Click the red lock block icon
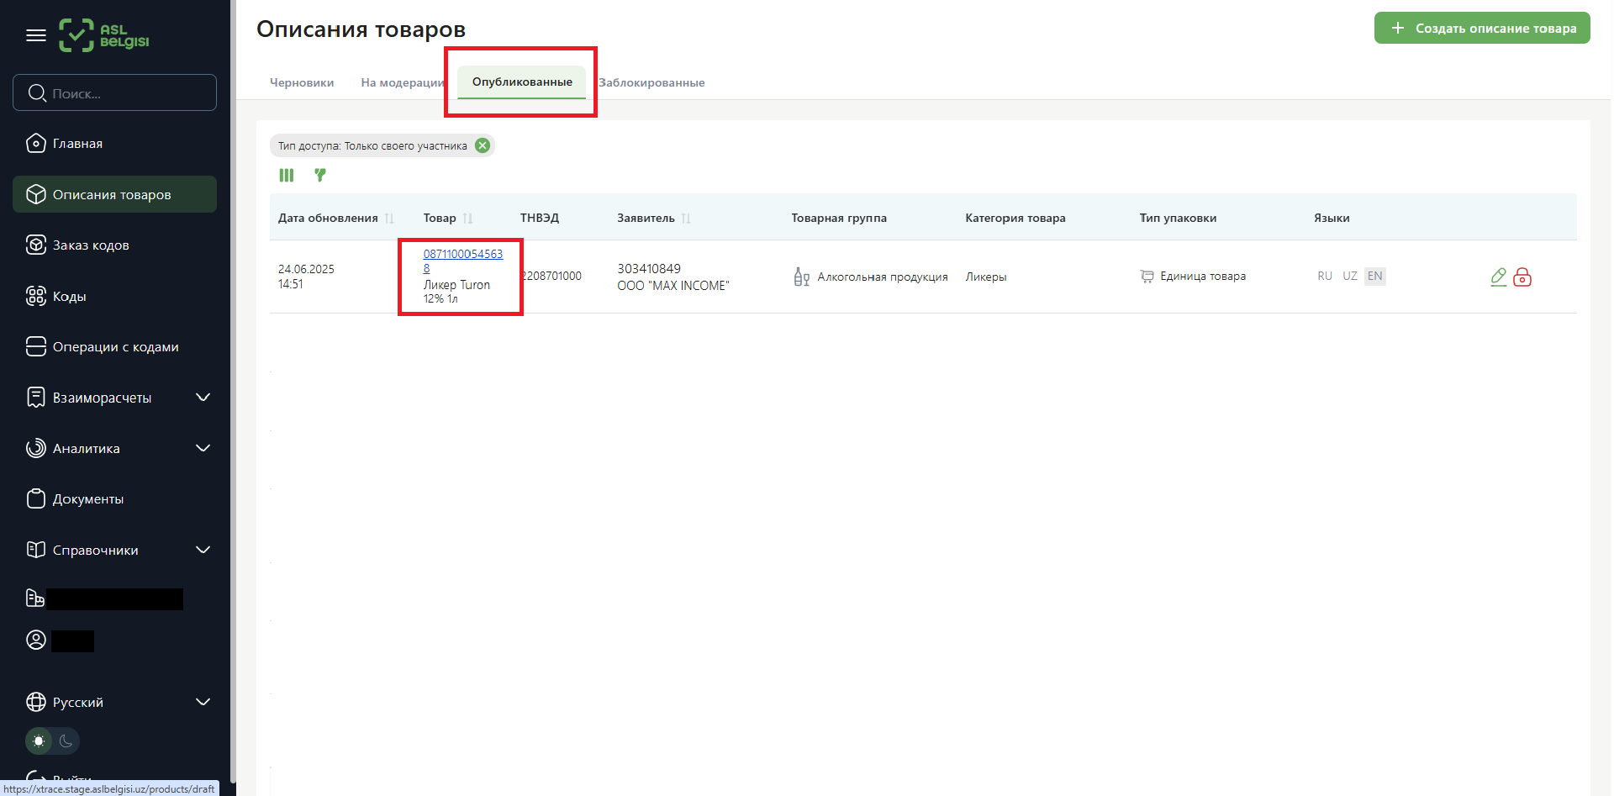This screenshot has width=1614, height=796. click(x=1522, y=277)
